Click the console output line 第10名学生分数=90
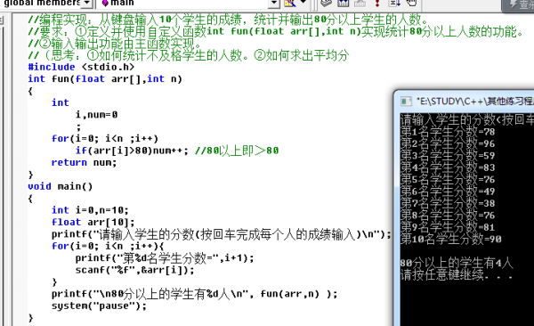Viewport: 534px width, 326px height. pyautogui.click(x=451, y=239)
